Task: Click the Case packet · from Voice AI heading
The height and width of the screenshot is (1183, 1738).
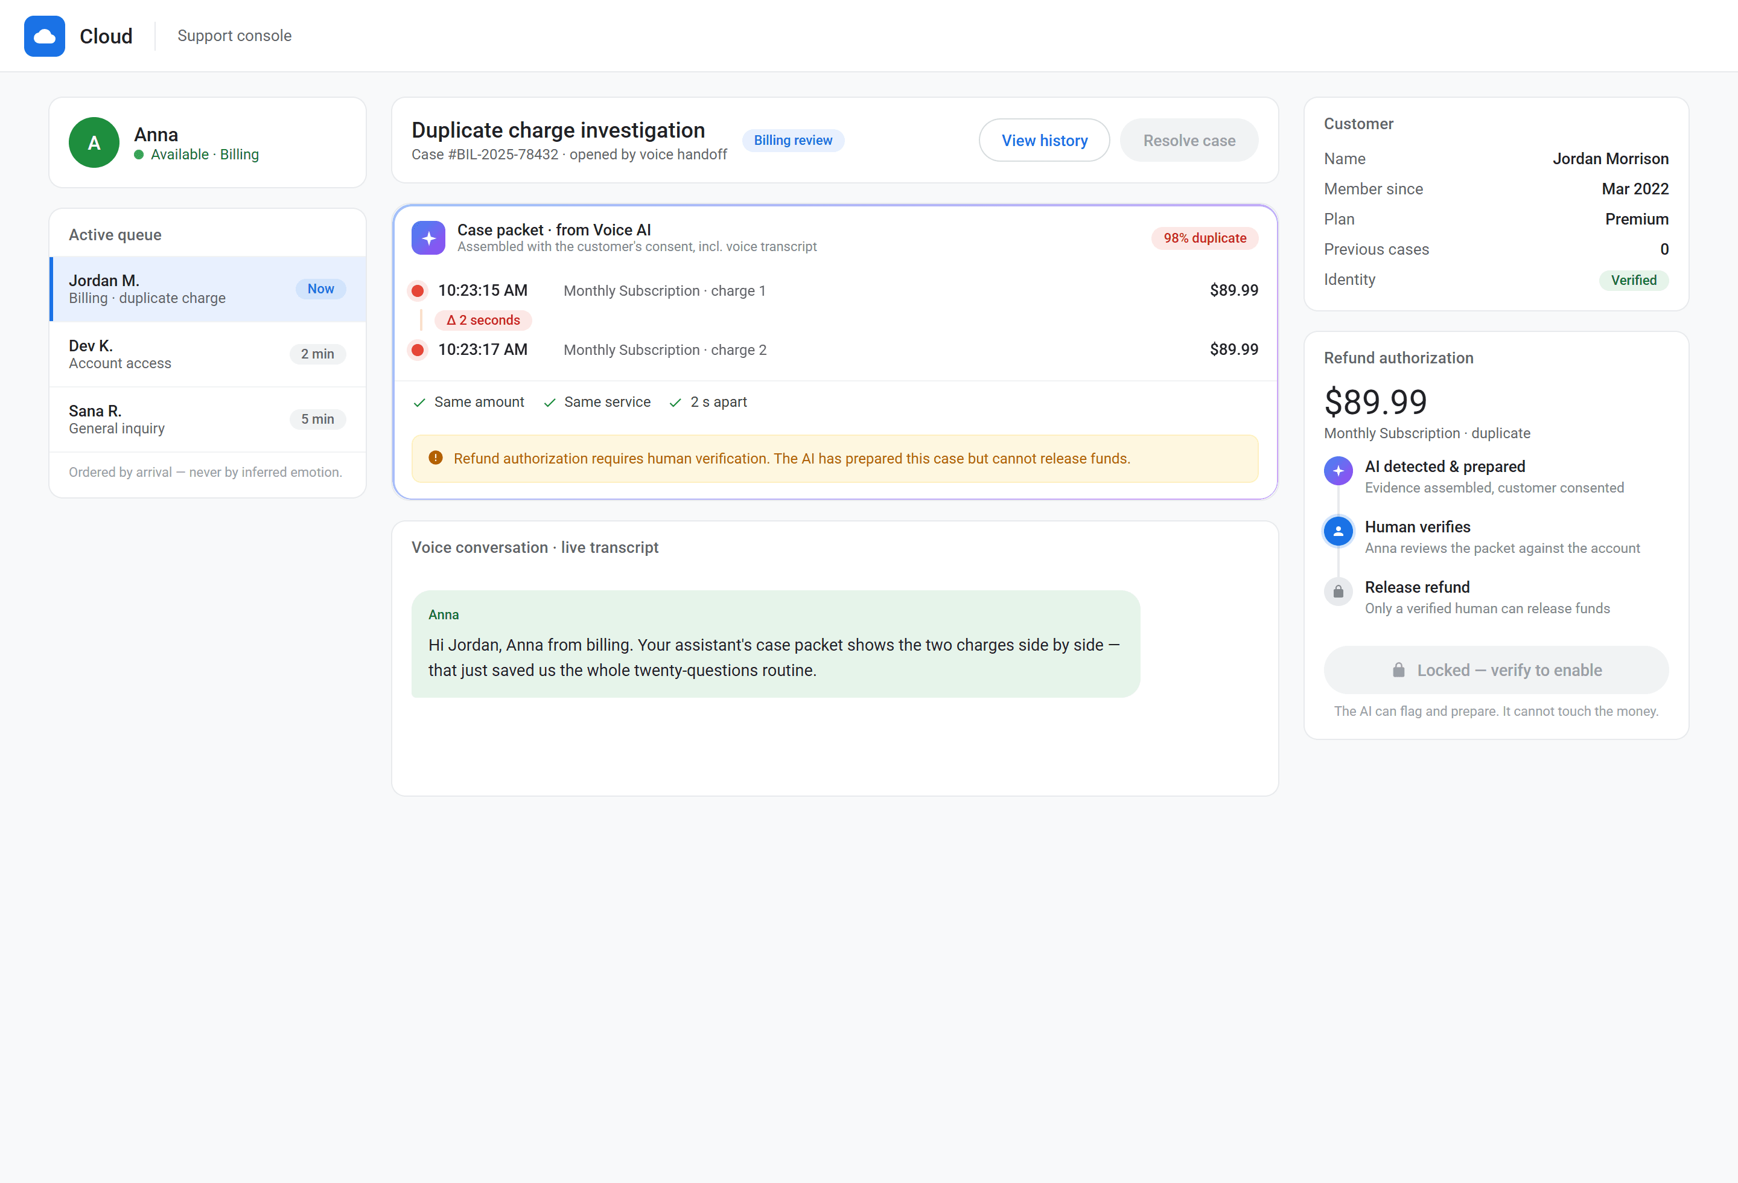Action: 554,229
